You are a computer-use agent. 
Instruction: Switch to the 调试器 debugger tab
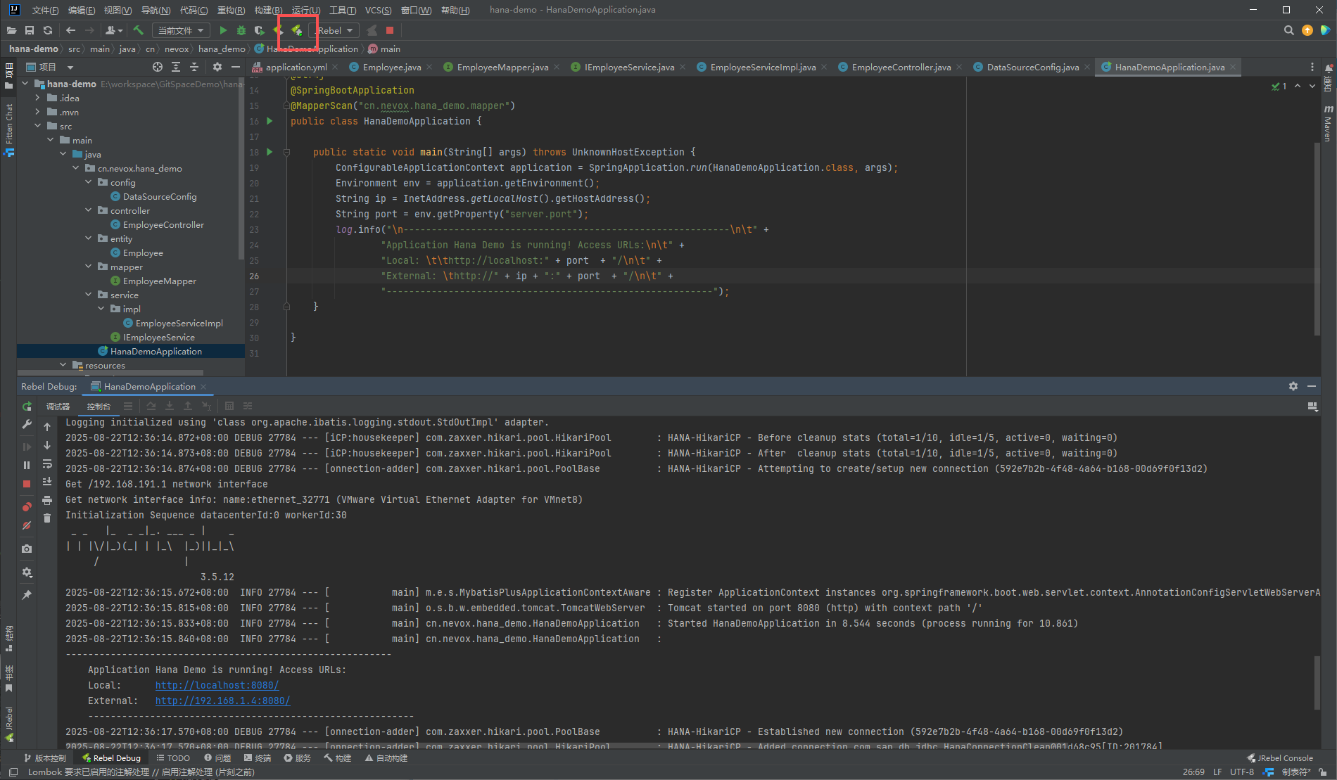[x=58, y=407]
